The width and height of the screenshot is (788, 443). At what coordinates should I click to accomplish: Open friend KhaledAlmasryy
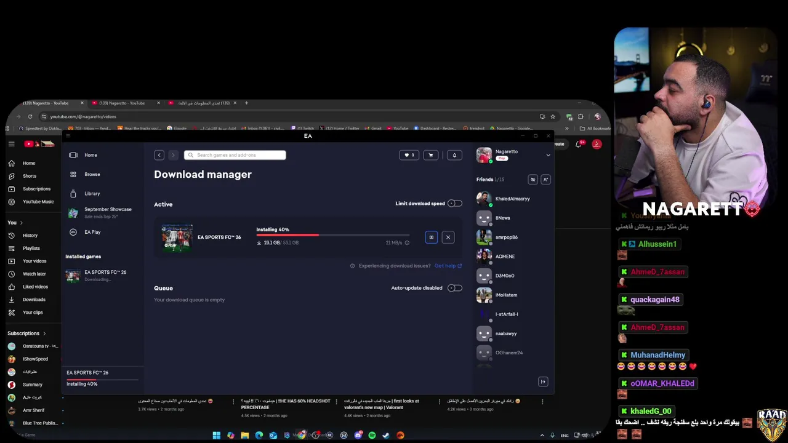[512, 199]
